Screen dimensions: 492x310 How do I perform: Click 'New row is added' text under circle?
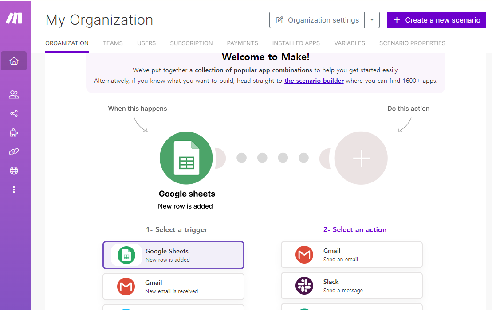pos(185,206)
